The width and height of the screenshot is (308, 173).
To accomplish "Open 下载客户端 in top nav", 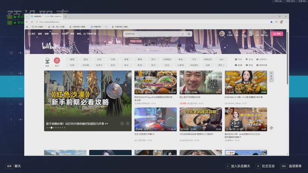I will tap(90, 34).
